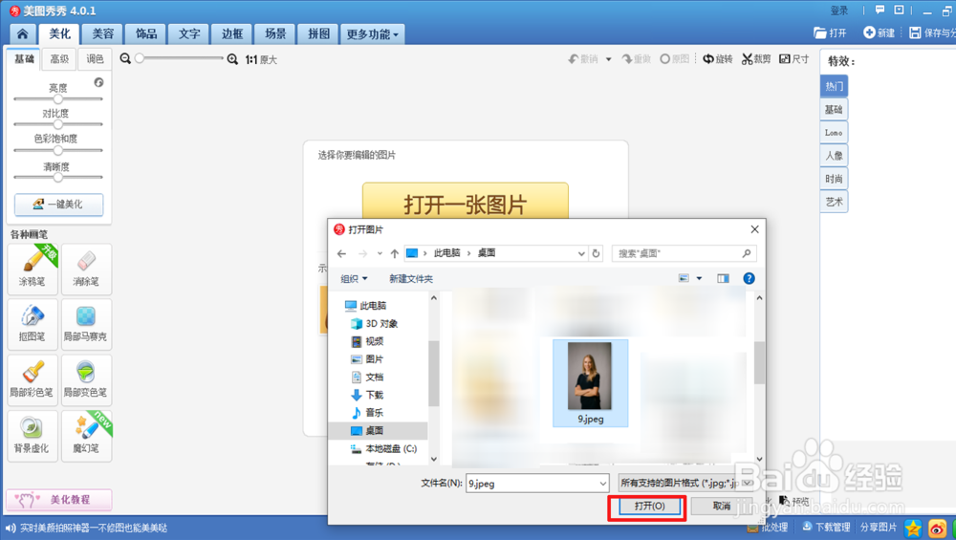Click the 打开(O) button
Screen dimensions: 956x540
pos(649,506)
